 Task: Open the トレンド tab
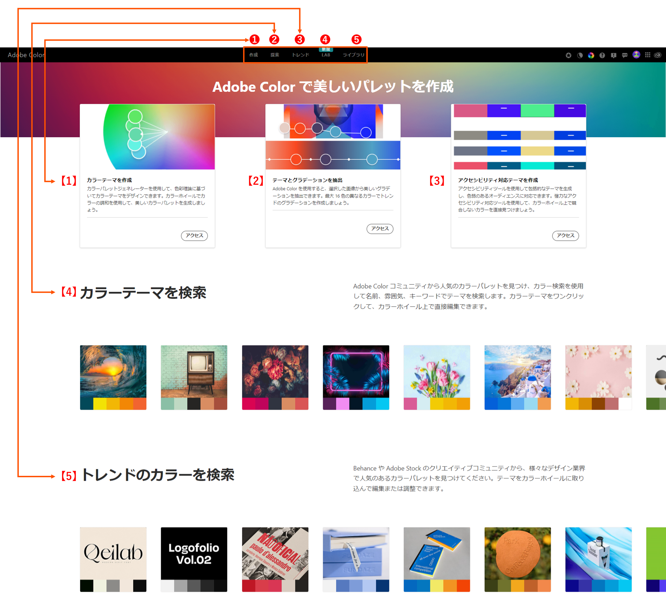301,55
